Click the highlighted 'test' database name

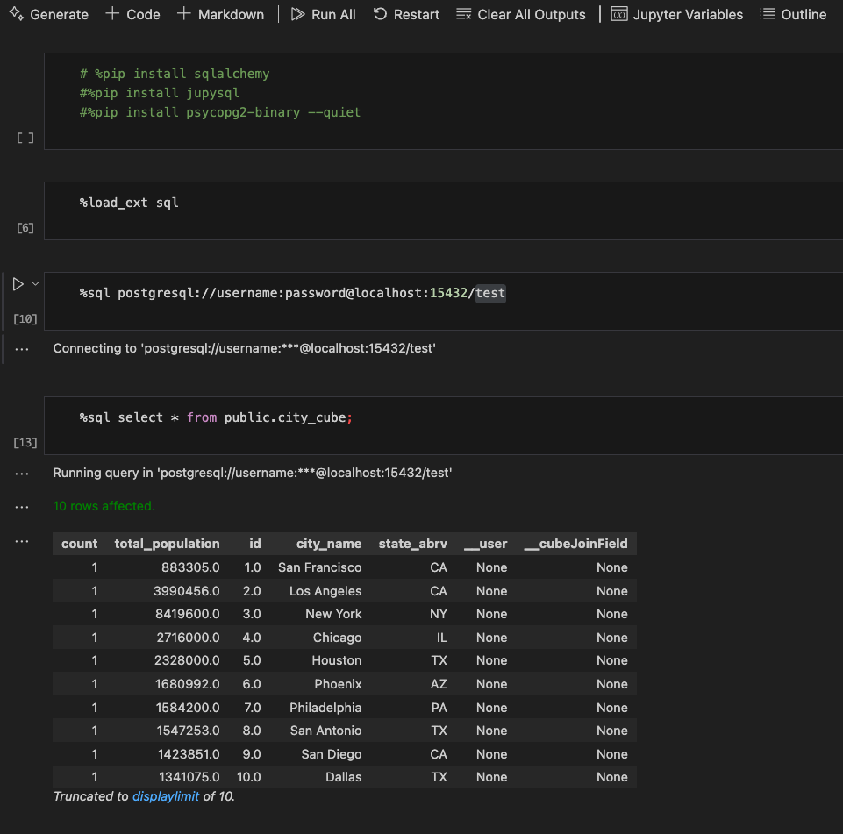490,293
